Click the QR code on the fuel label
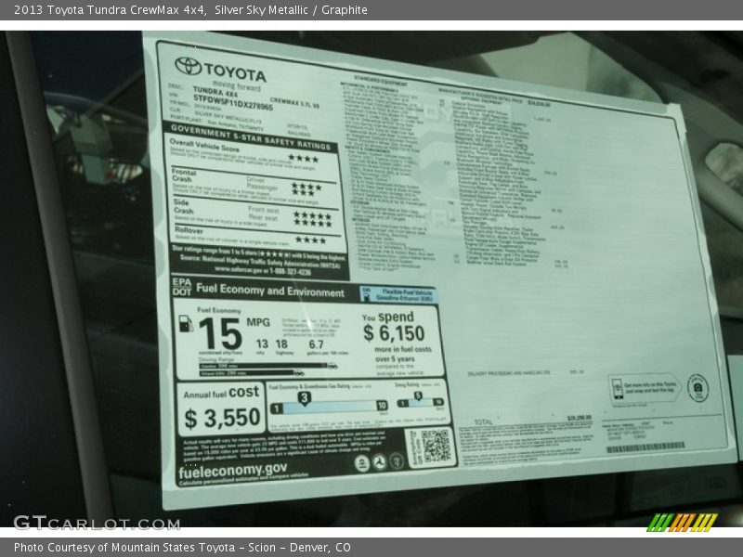743x557 pixels. tap(435, 447)
